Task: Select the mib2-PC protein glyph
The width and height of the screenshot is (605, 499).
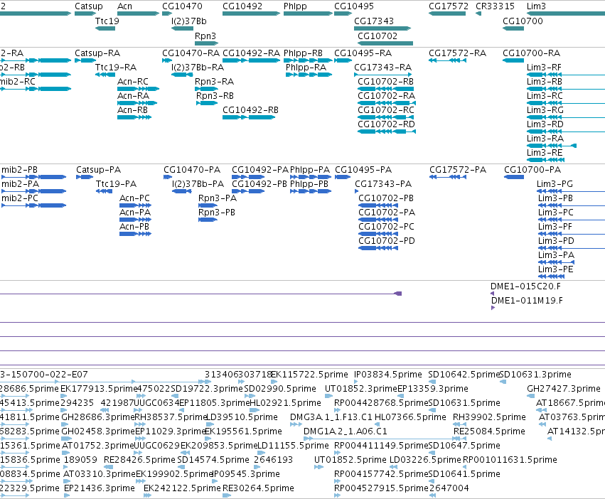Action: click(x=33, y=205)
